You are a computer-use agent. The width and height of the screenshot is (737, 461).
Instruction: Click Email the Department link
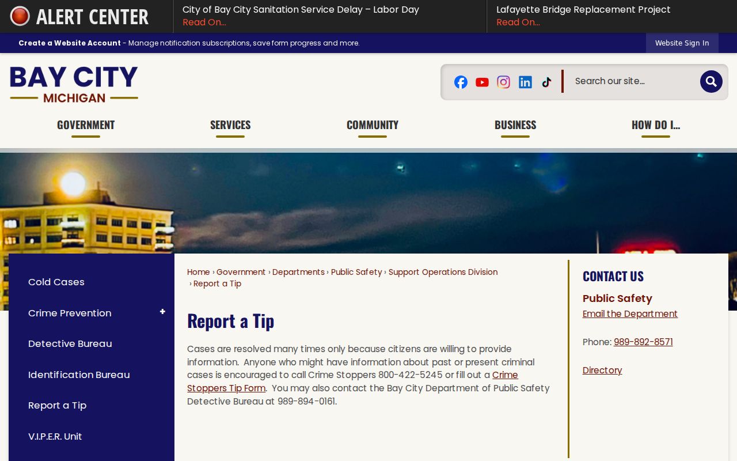coord(630,314)
